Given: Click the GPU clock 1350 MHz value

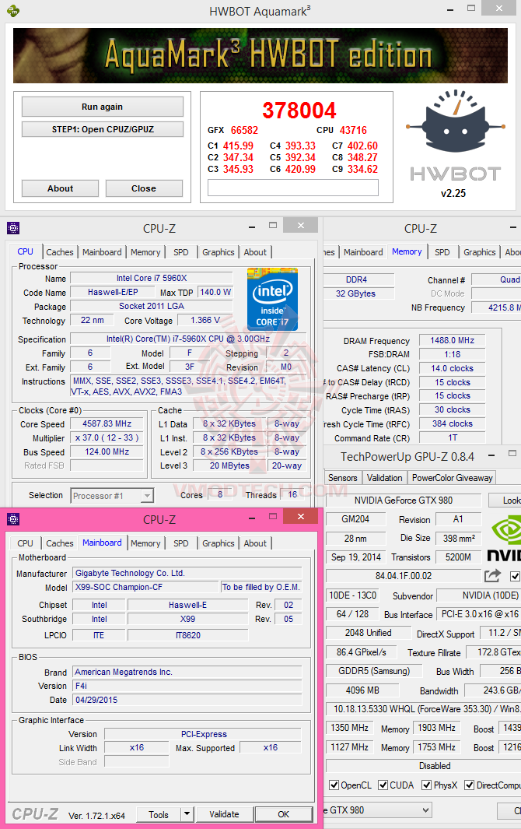Looking at the screenshot, I should pyautogui.click(x=350, y=728).
